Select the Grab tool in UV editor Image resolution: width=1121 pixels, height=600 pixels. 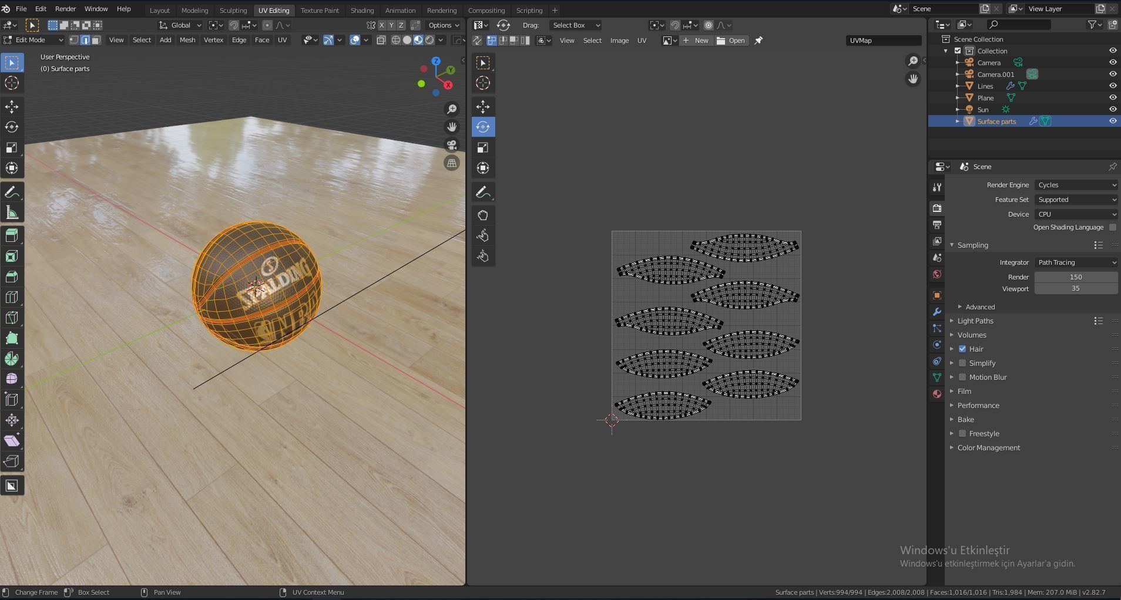[x=483, y=215]
